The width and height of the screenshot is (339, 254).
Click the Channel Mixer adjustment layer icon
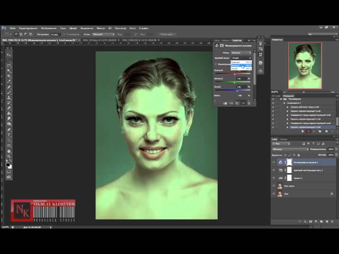(x=280, y=162)
